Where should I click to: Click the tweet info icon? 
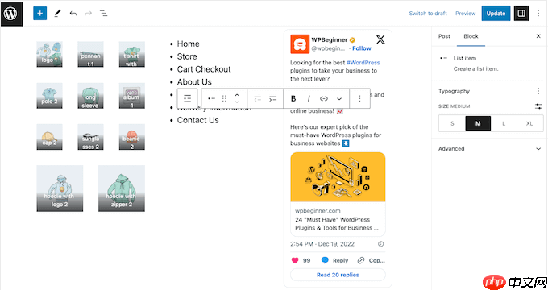pyautogui.click(x=381, y=244)
